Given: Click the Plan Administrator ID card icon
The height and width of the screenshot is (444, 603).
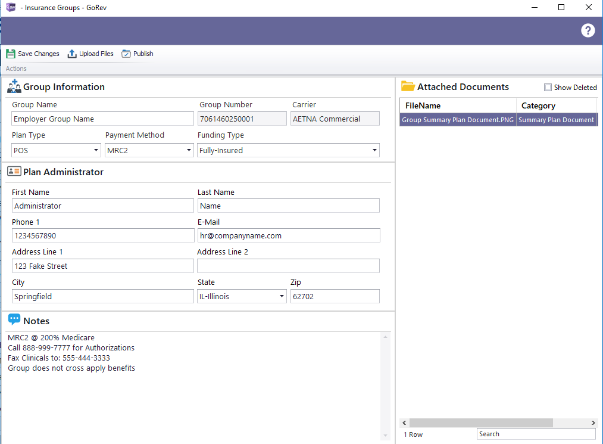Looking at the screenshot, I should pyautogui.click(x=14, y=172).
